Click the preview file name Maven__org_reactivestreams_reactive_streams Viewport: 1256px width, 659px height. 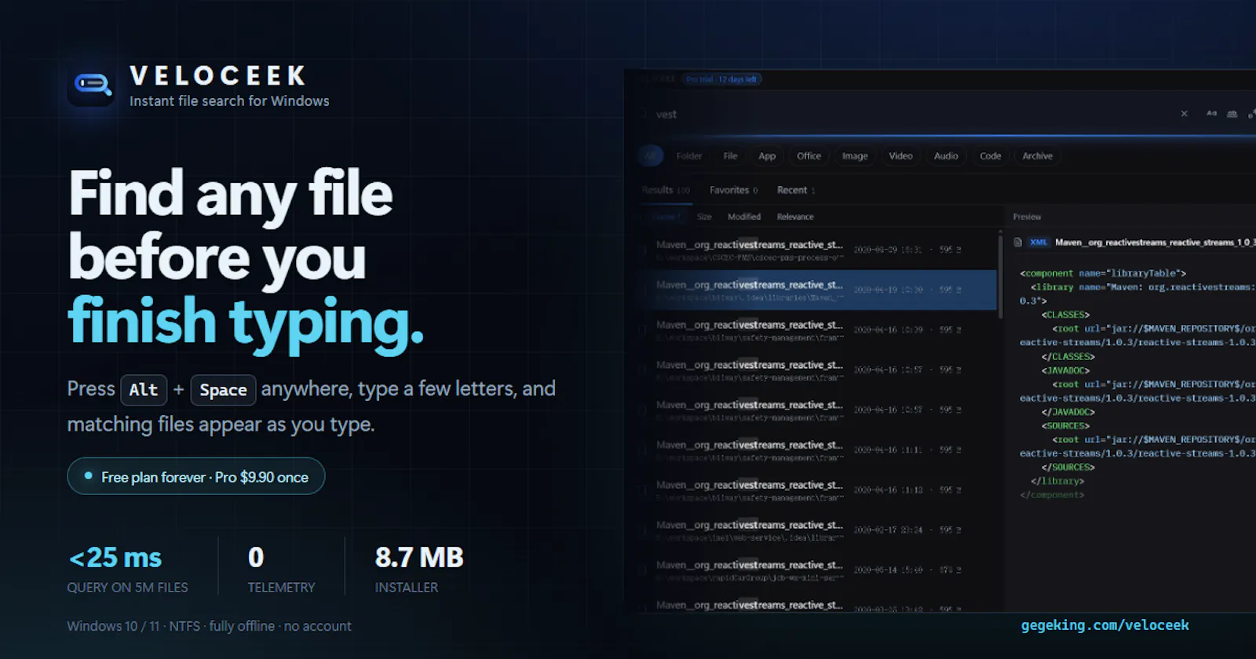pyautogui.click(x=1156, y=242)
